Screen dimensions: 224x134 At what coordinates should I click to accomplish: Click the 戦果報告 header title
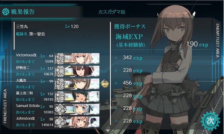[x=23, y=12]
